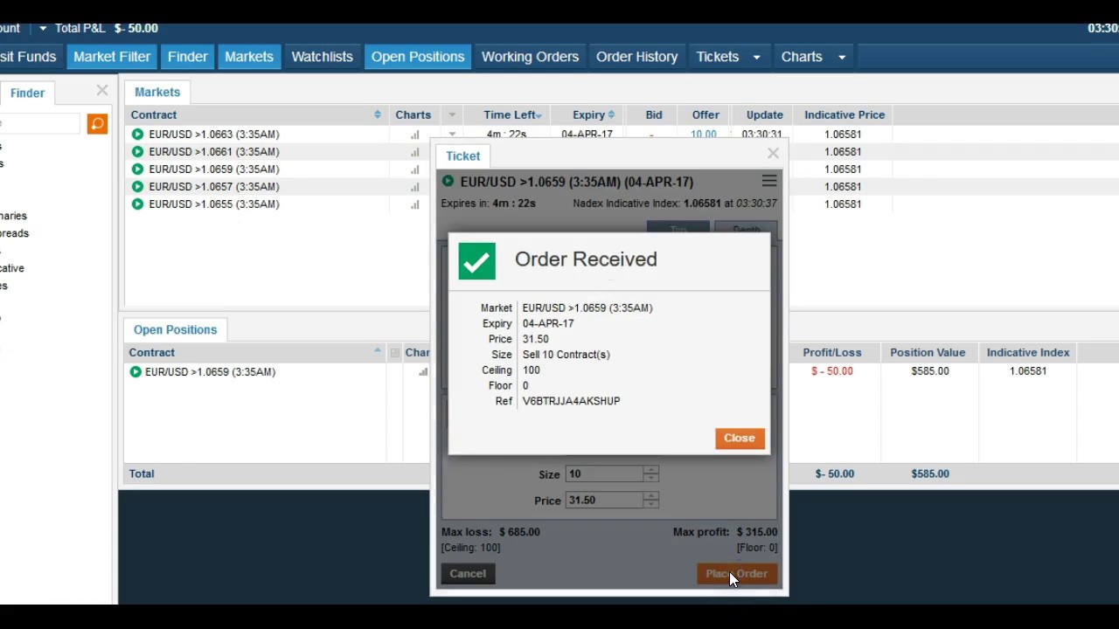This screenshot has height=629, width=1119.
Task: Select the Finder panel tab
Action: 27,93
